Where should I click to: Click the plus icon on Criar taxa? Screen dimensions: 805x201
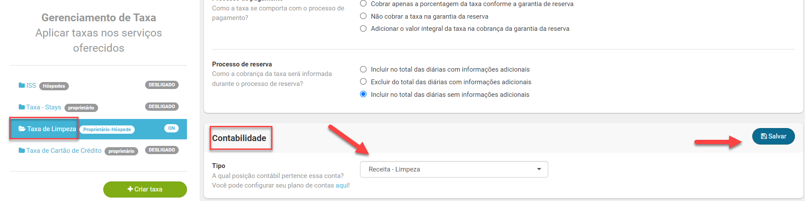coord(130,189)
